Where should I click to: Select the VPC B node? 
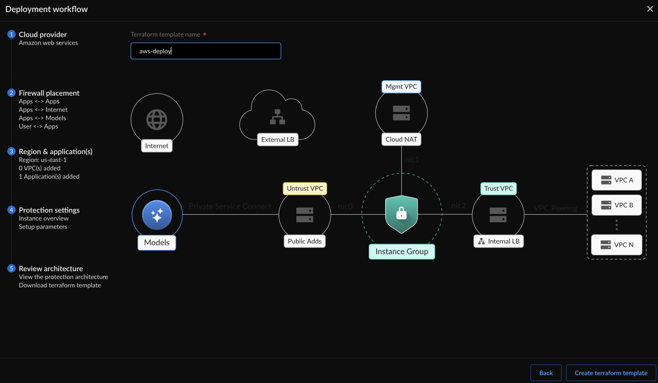point(616,205)
